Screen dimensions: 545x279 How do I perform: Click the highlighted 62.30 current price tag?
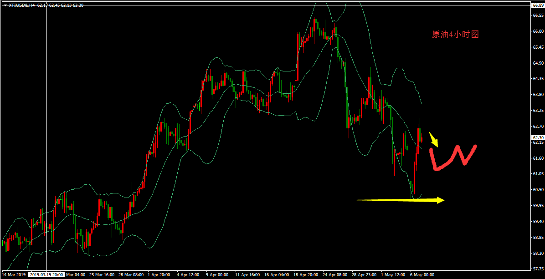click(537, 137)
